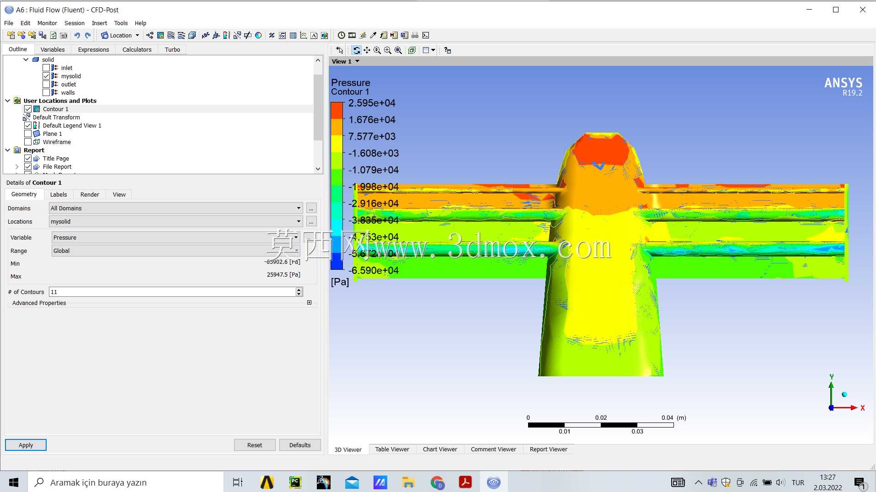Click the Reset button

(x=255, y=445)
